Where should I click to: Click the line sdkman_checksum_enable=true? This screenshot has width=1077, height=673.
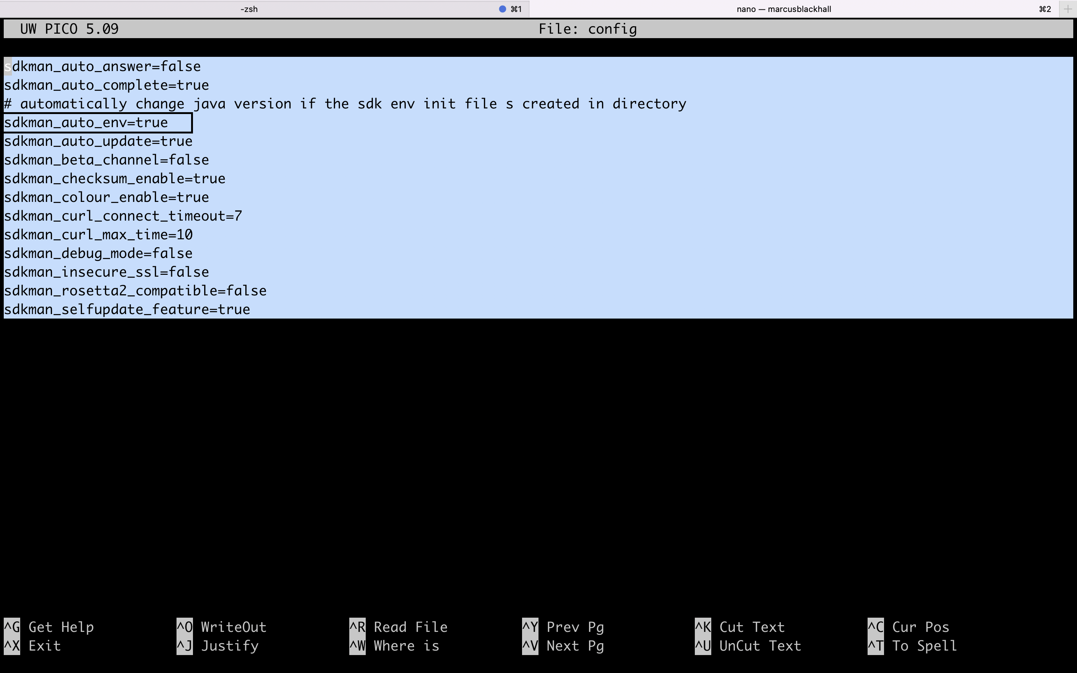(x=115, y=178)
